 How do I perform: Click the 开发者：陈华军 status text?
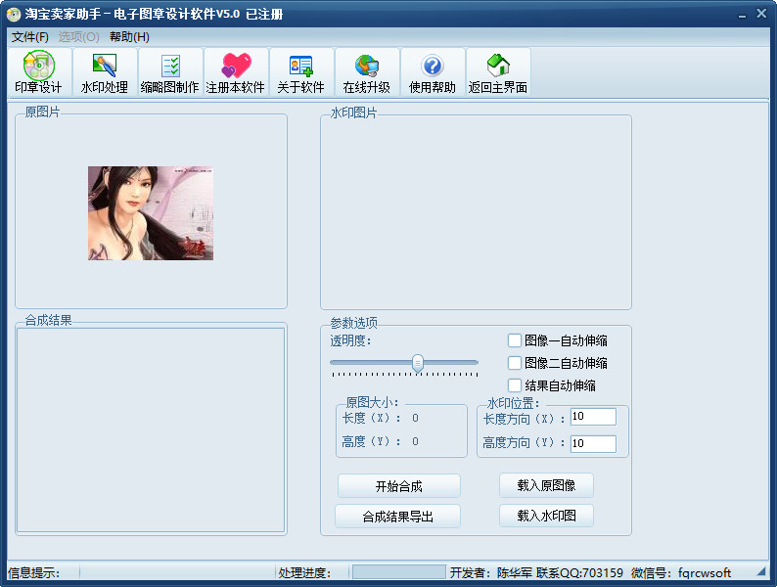(x=490, y=573)
